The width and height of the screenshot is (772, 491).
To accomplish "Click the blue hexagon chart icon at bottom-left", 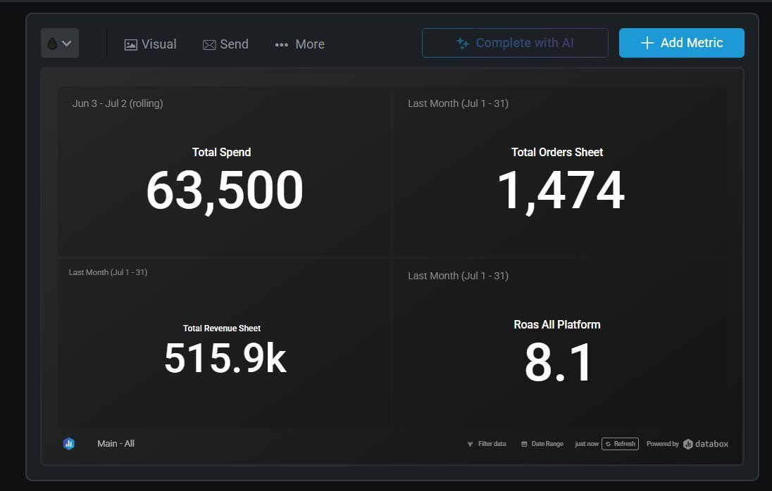I will coord(68,444).
